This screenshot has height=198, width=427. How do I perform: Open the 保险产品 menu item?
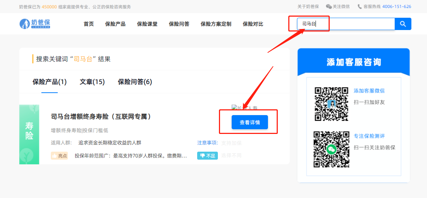pyautogui.click(x=115, y=24)
